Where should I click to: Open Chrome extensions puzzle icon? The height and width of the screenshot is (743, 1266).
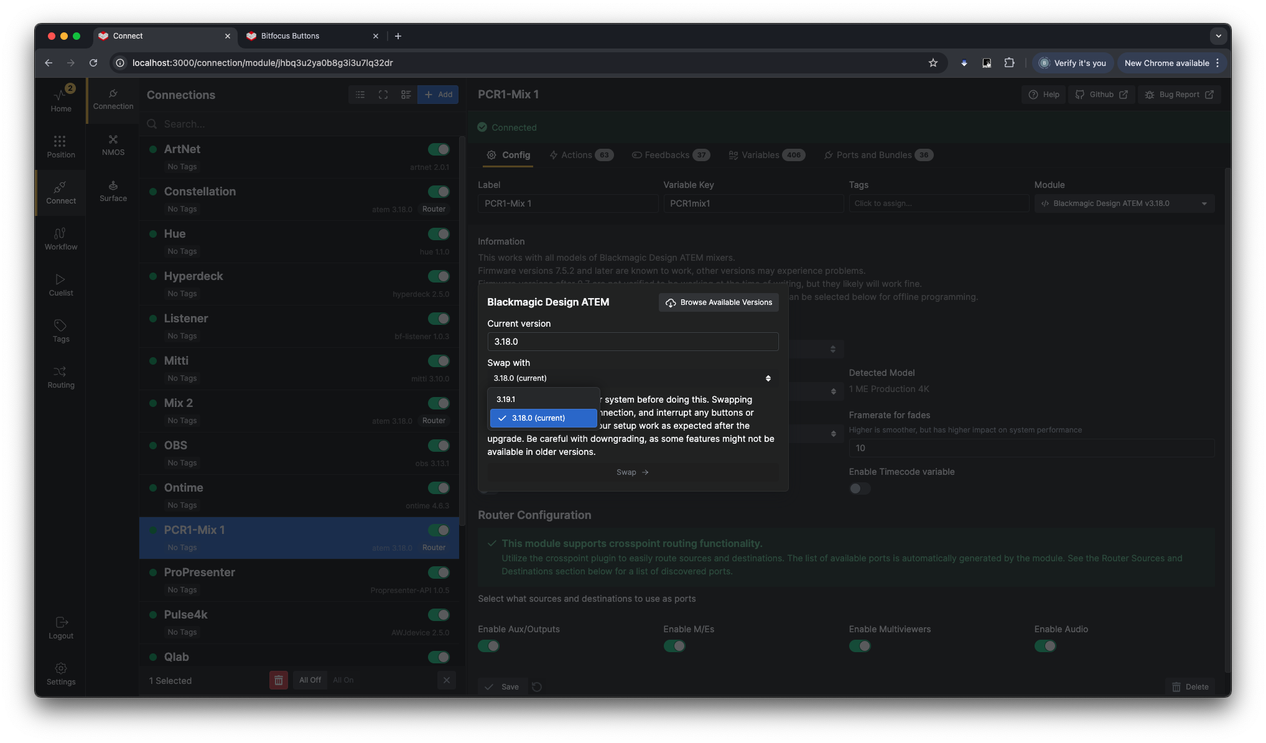tap(1009, 63)
